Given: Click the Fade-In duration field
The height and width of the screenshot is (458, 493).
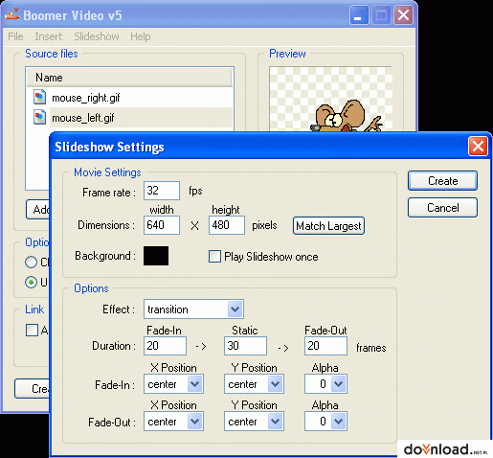Looking at the screenshot, I should click(x=165, y=346).
